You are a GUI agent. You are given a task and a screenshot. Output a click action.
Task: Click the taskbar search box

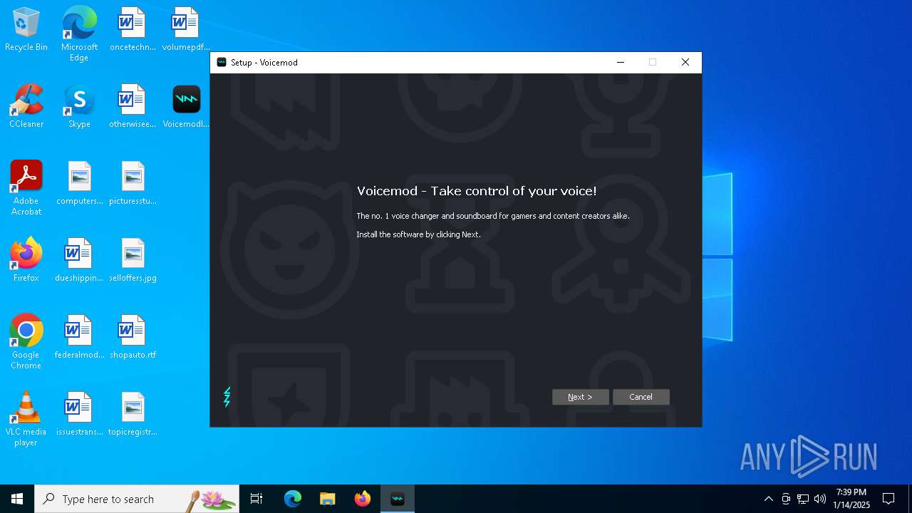137,499
